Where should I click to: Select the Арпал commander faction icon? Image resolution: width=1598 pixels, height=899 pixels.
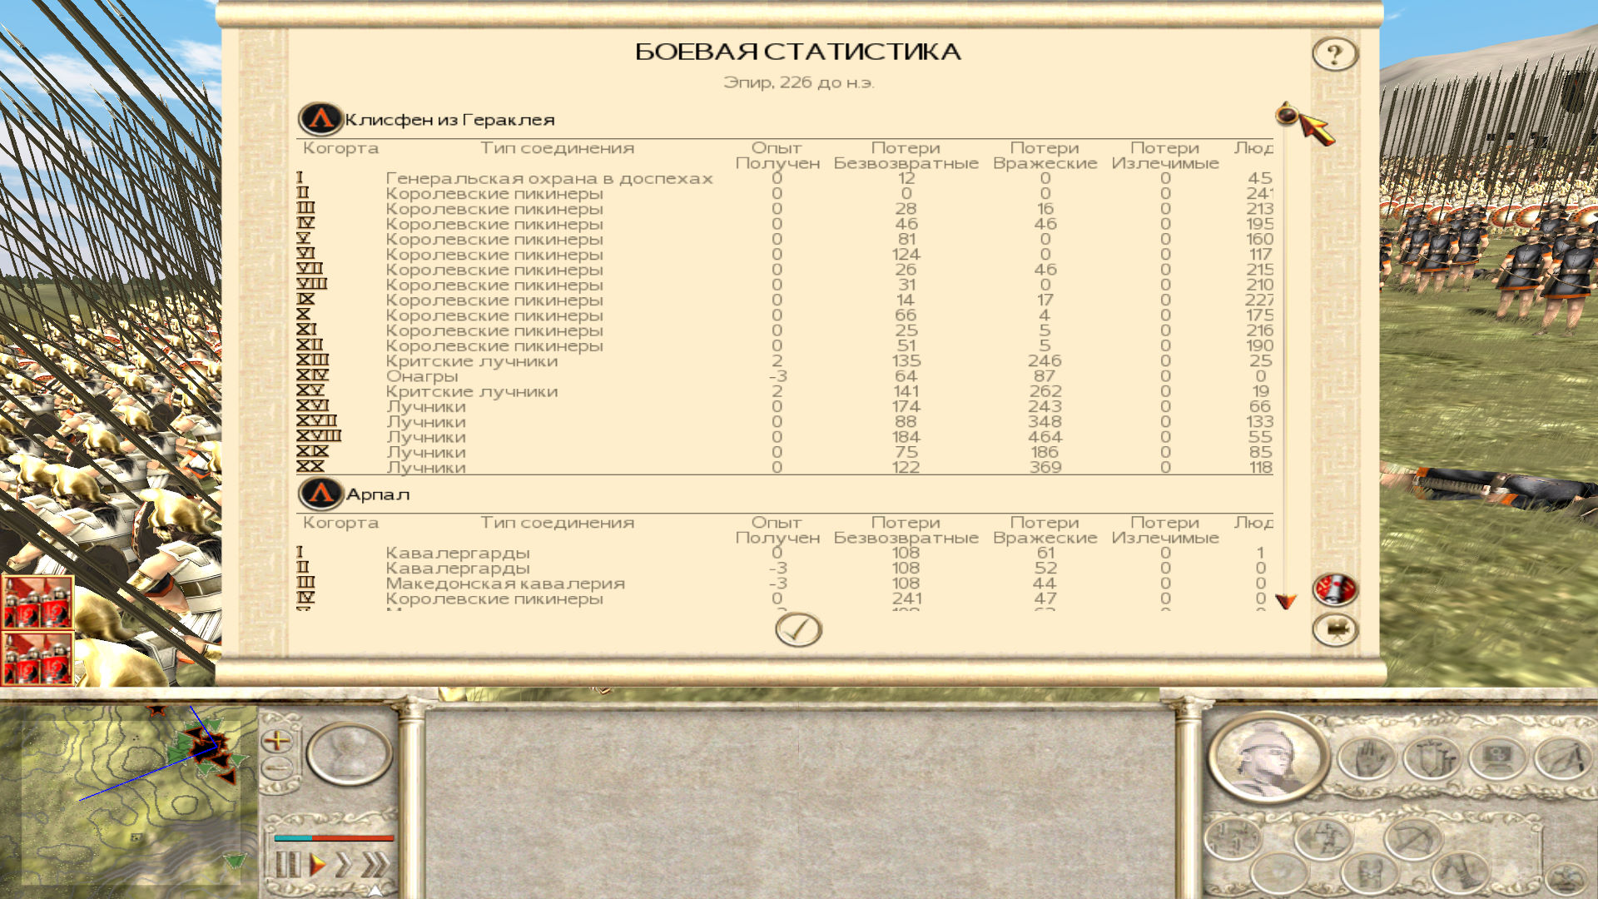pyautogui.click(x=320, y=494)
